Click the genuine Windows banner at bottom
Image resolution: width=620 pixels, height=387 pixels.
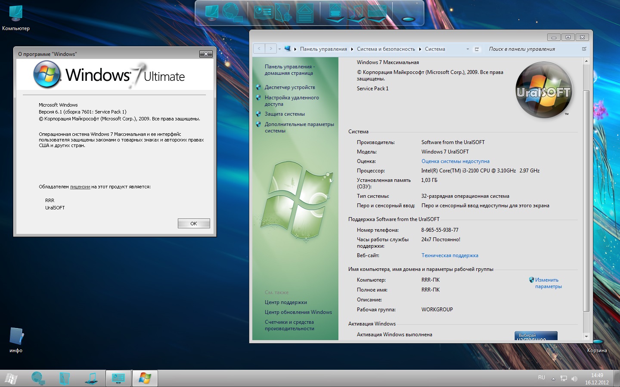coord(536,336)
